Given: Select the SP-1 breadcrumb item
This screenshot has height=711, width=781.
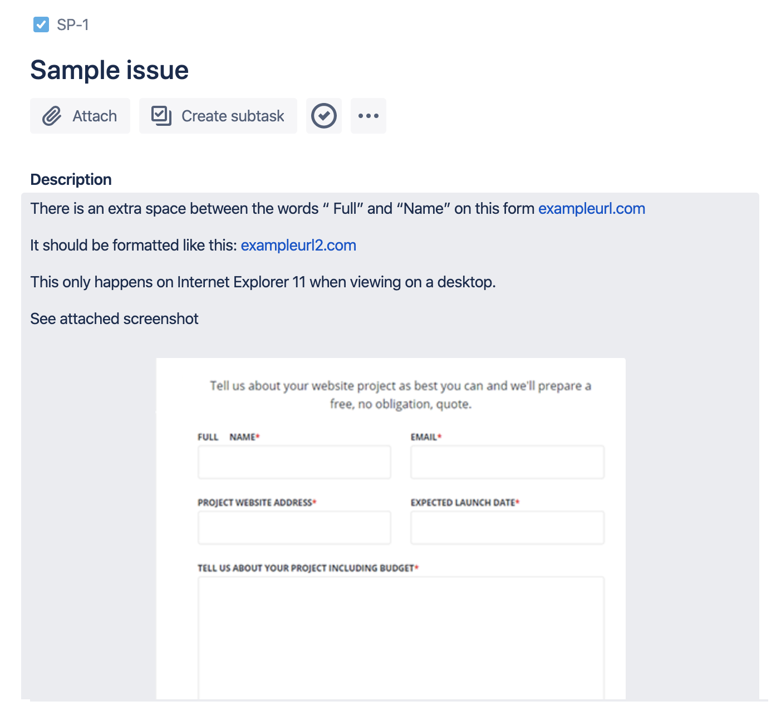Looking at the screenshot, I should coord(71,24).
